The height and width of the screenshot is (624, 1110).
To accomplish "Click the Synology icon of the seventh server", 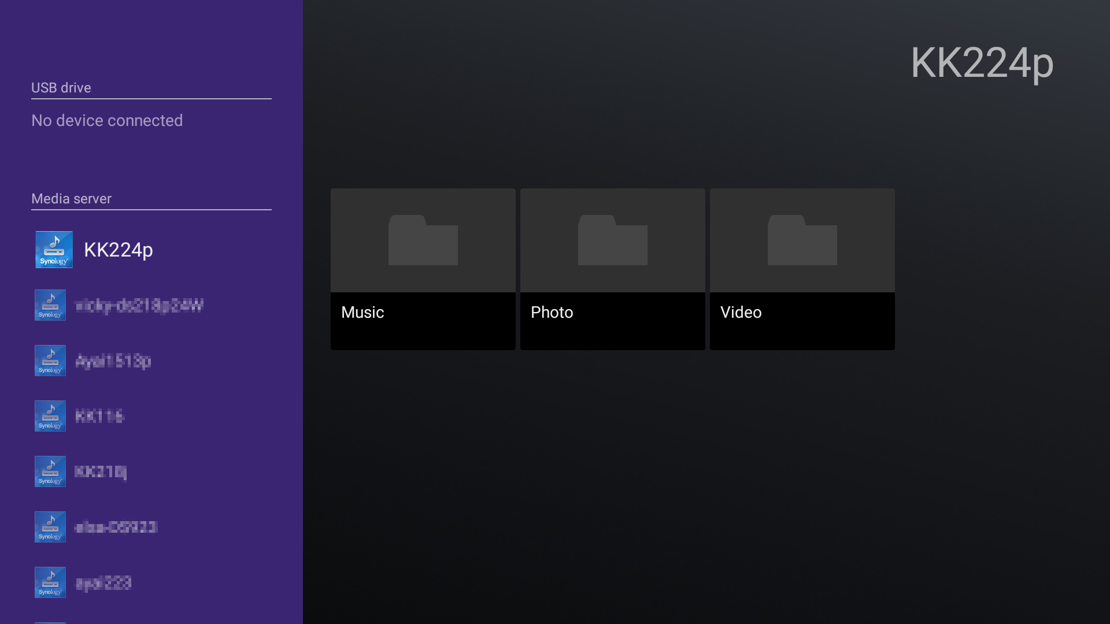I will (50, 582).
